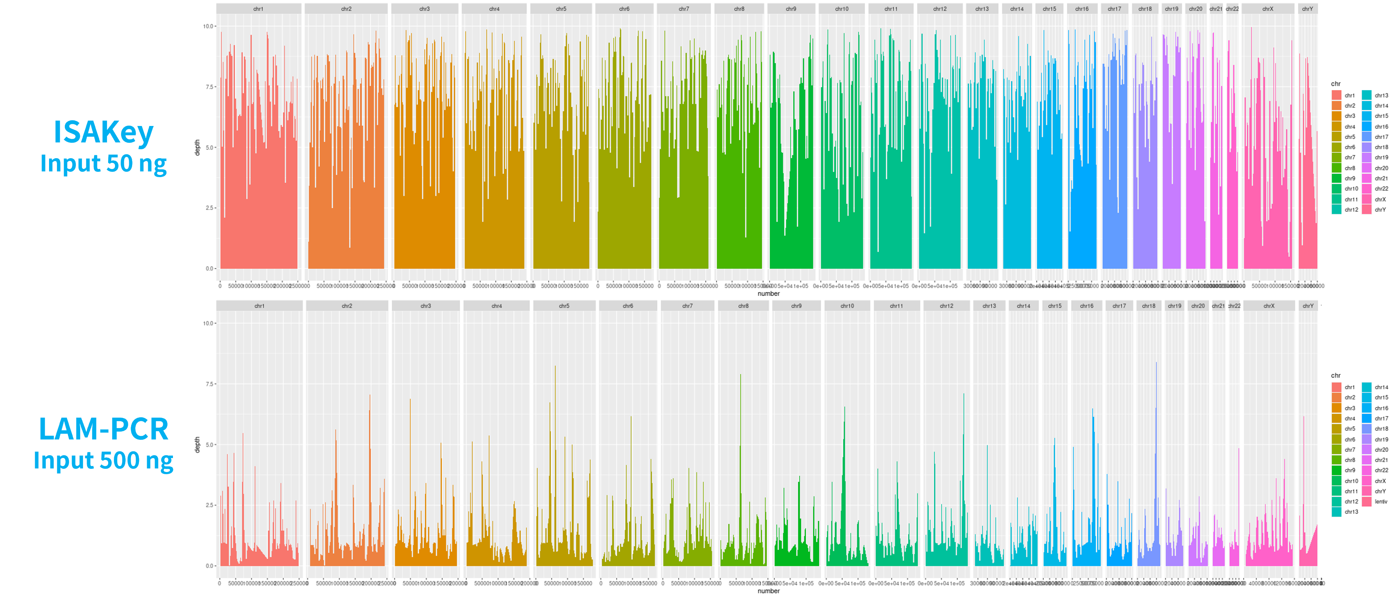Click the chr16 blue swatch in top legend
This screenshot has width=1395, height=598.
click(1366, 127)
